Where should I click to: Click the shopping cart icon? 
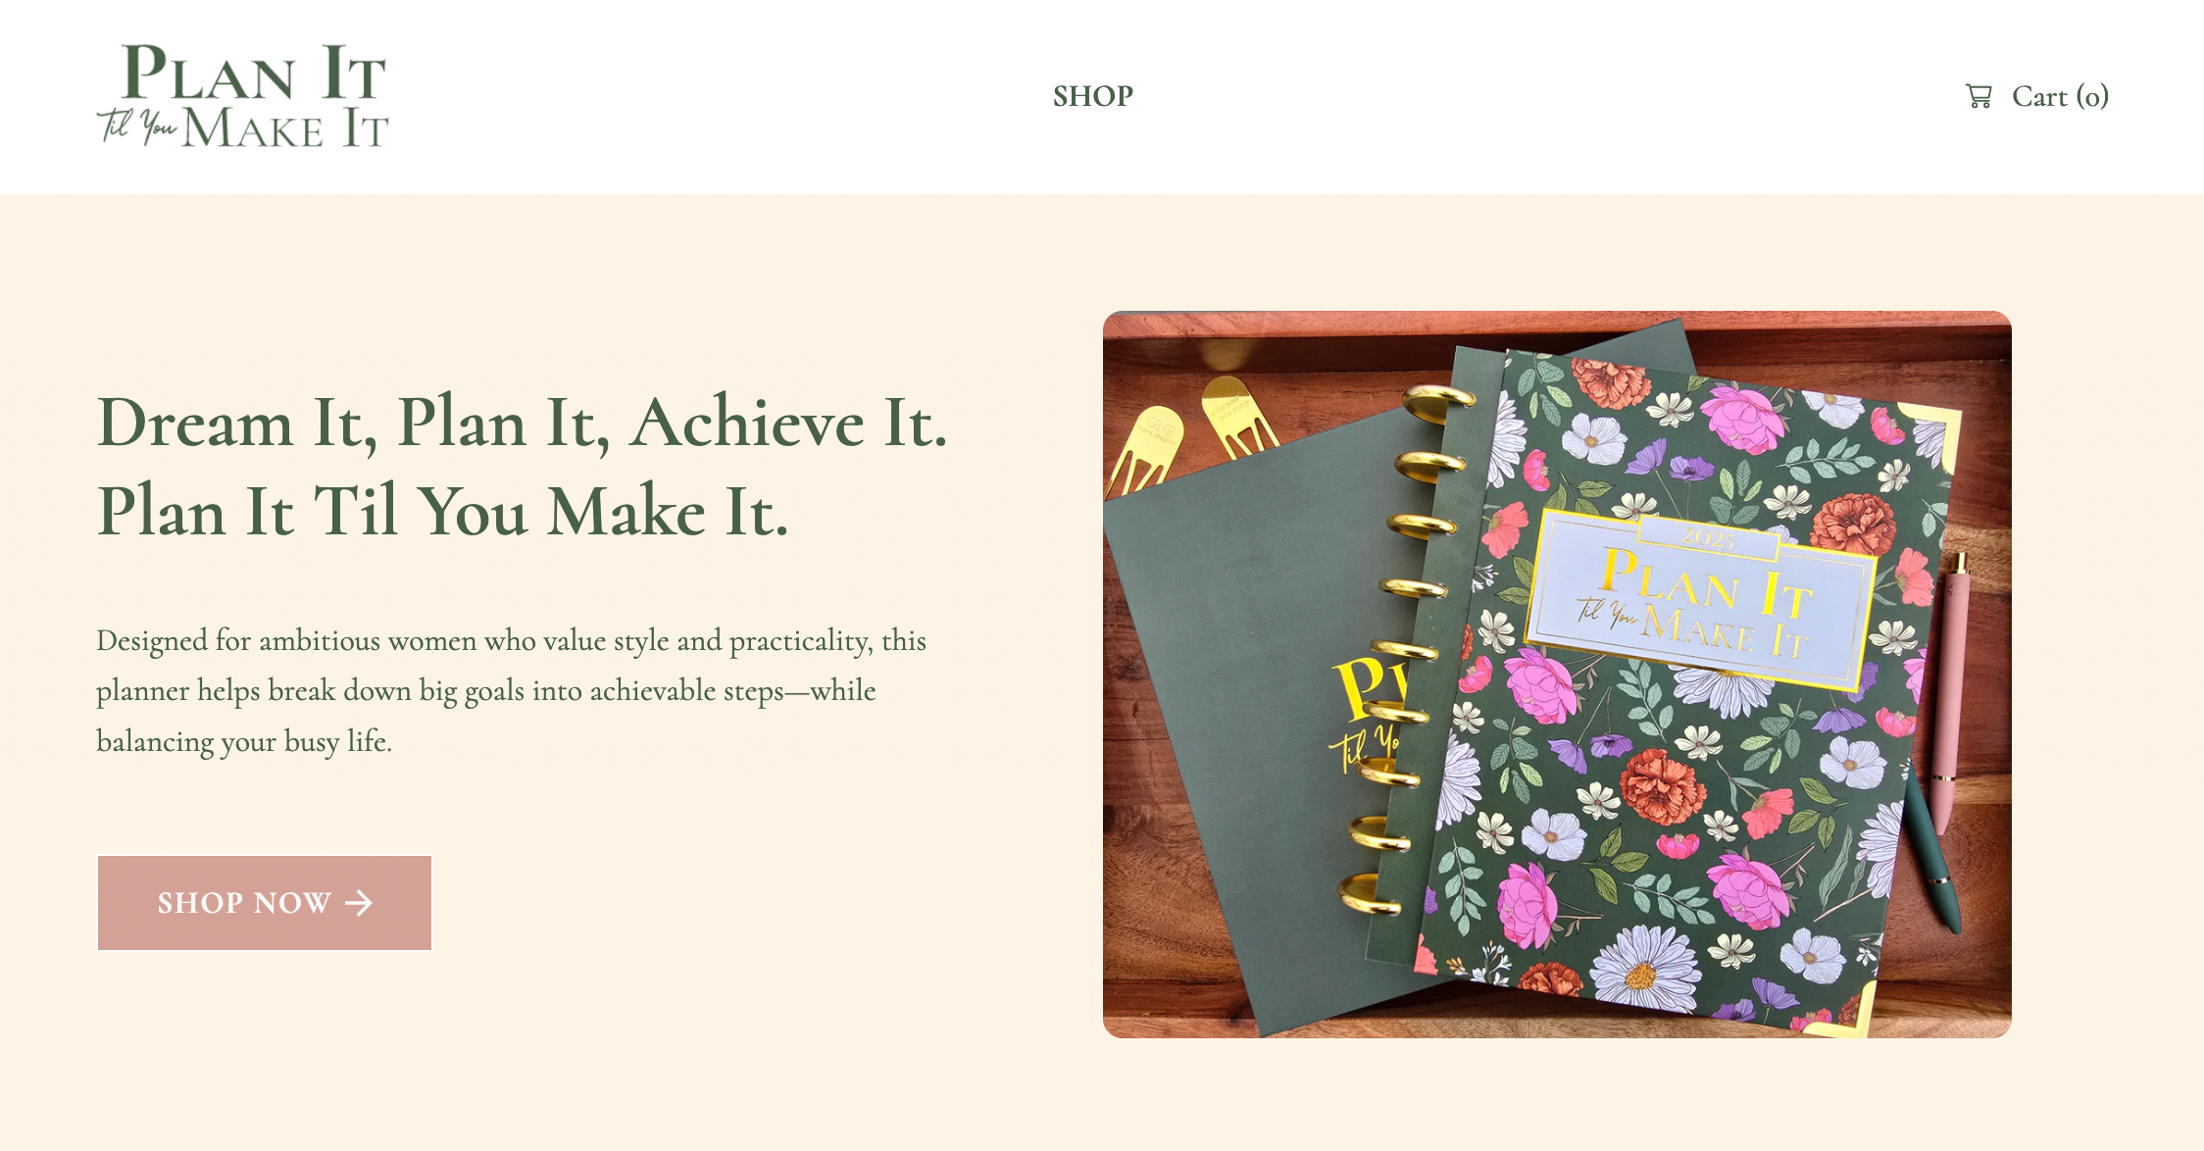1979,96
